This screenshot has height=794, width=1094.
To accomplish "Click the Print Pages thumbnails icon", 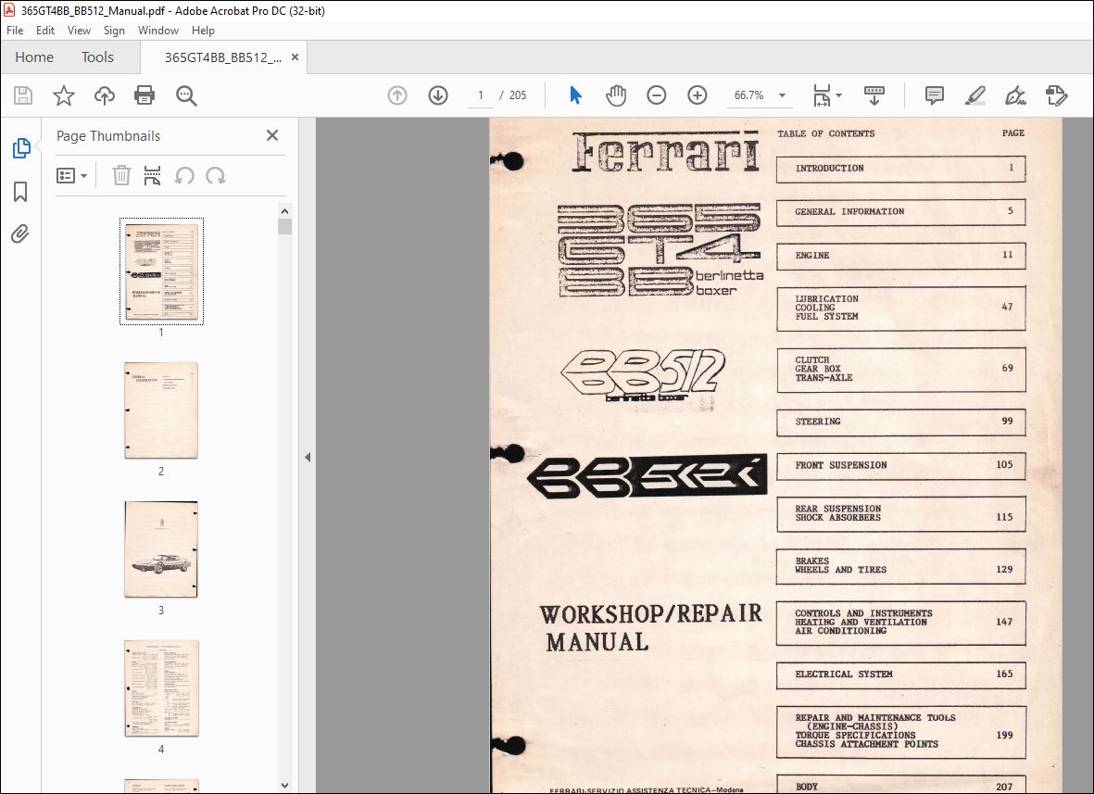I will tap(152, 175).
